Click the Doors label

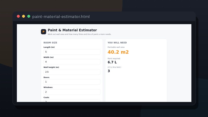tap(47, 77)
